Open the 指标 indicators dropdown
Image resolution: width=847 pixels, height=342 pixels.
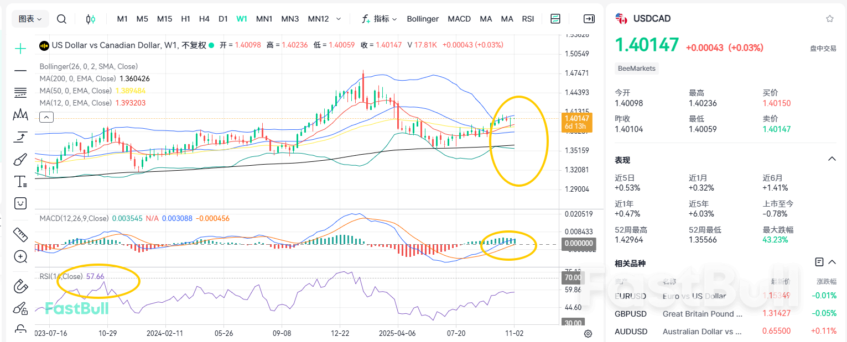380,18
